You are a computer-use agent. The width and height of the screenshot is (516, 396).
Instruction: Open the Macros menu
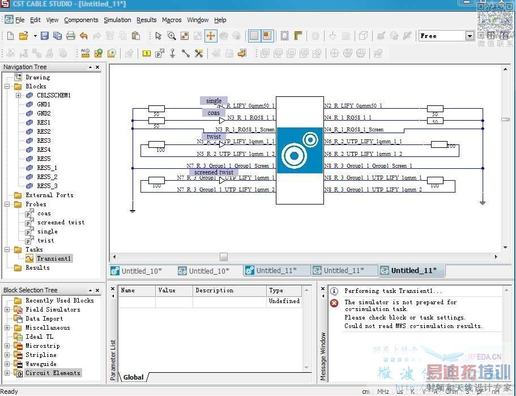172,20
